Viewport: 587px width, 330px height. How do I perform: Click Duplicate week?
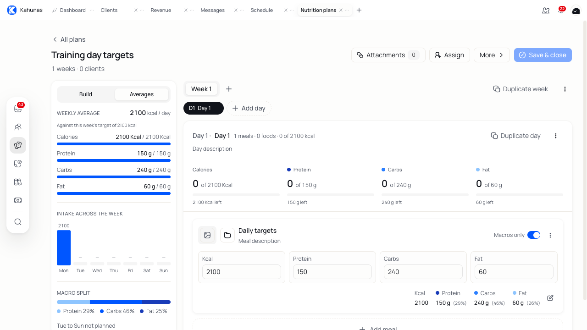pyautogui.click(x=521, y=89)
